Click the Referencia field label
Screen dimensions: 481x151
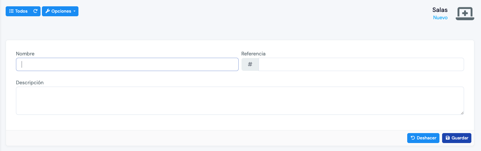253,54
